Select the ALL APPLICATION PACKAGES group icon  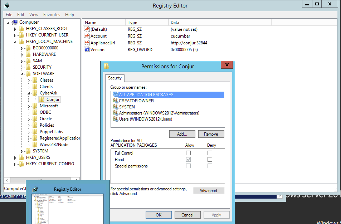point(116,94)
